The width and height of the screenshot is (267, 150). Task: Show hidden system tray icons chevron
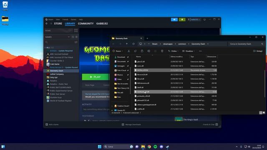tap(237, 147)
